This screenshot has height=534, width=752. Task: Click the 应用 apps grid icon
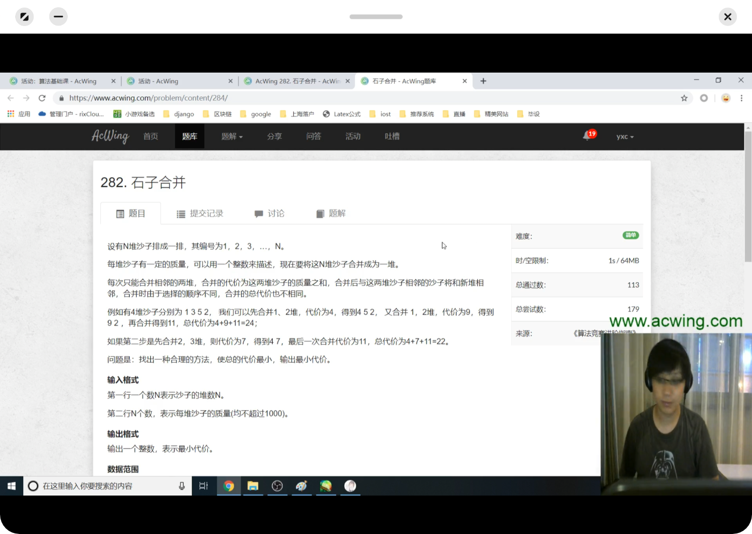(10, 114)
